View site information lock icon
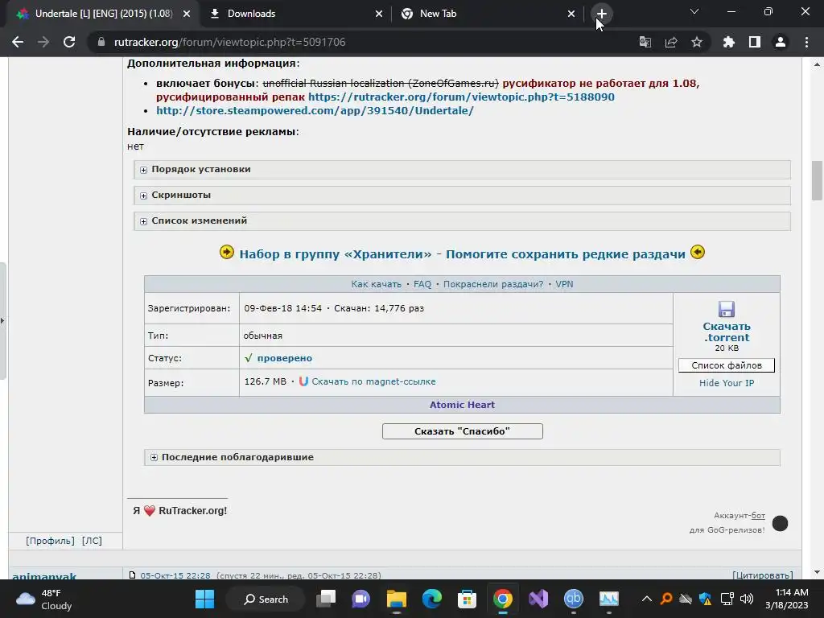Screen dimensions: 824x618 (101, 42)
